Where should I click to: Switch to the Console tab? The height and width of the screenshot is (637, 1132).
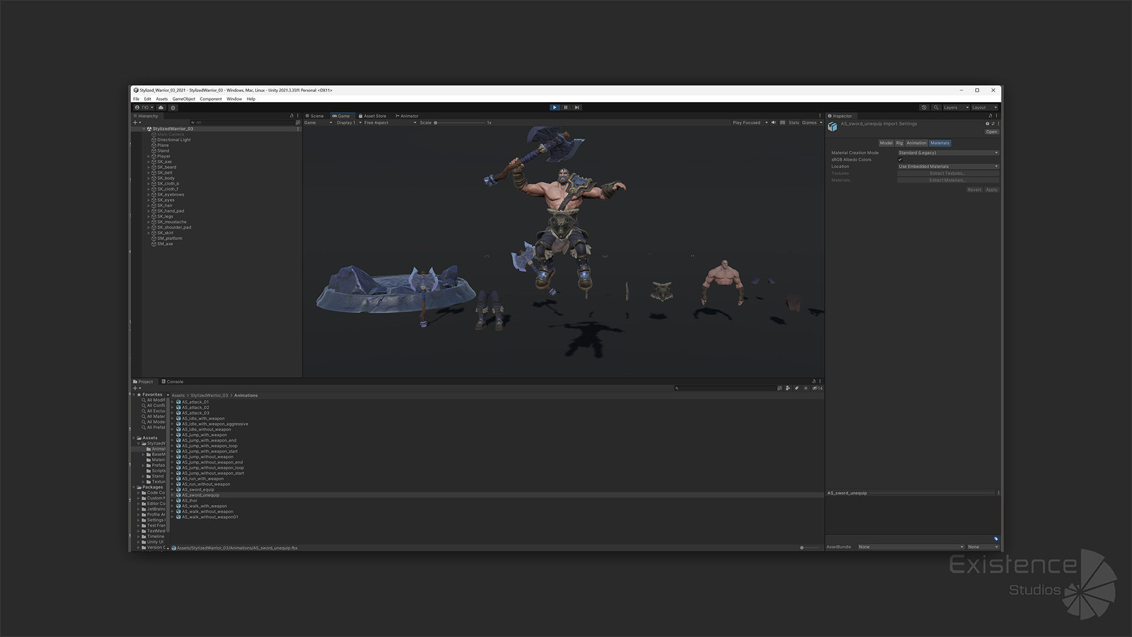(173, 382)
